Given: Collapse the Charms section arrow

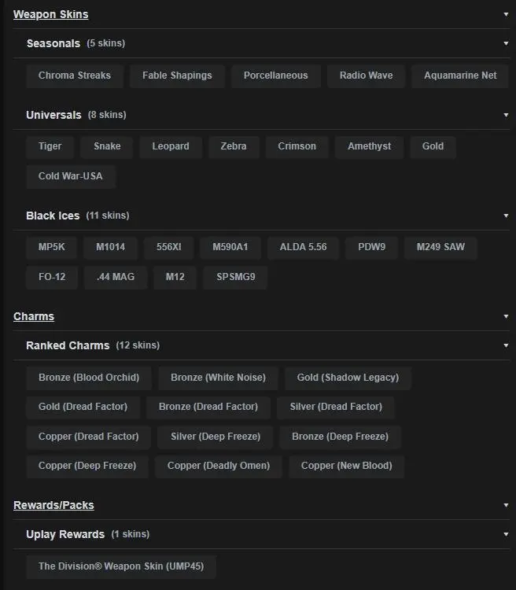Looking at the screenshot, I should (506, 316).
